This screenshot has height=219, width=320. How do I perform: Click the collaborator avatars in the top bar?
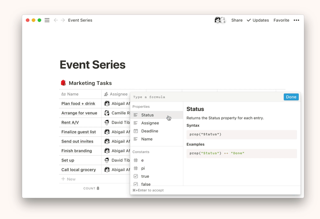pos(220,20)
